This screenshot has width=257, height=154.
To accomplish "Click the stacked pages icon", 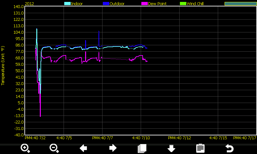I will (142, 148).
